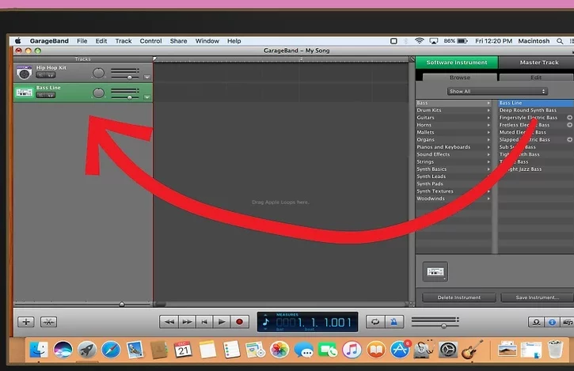Open the Bass Line track dropdown arrow
The image size is (574, 371).
click(x=147, y=97)
